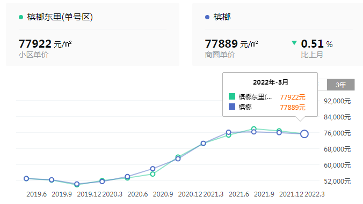Screen dimensions: 363x204
Task: Click the data point at 2021.3
Action: coord(203,143)
